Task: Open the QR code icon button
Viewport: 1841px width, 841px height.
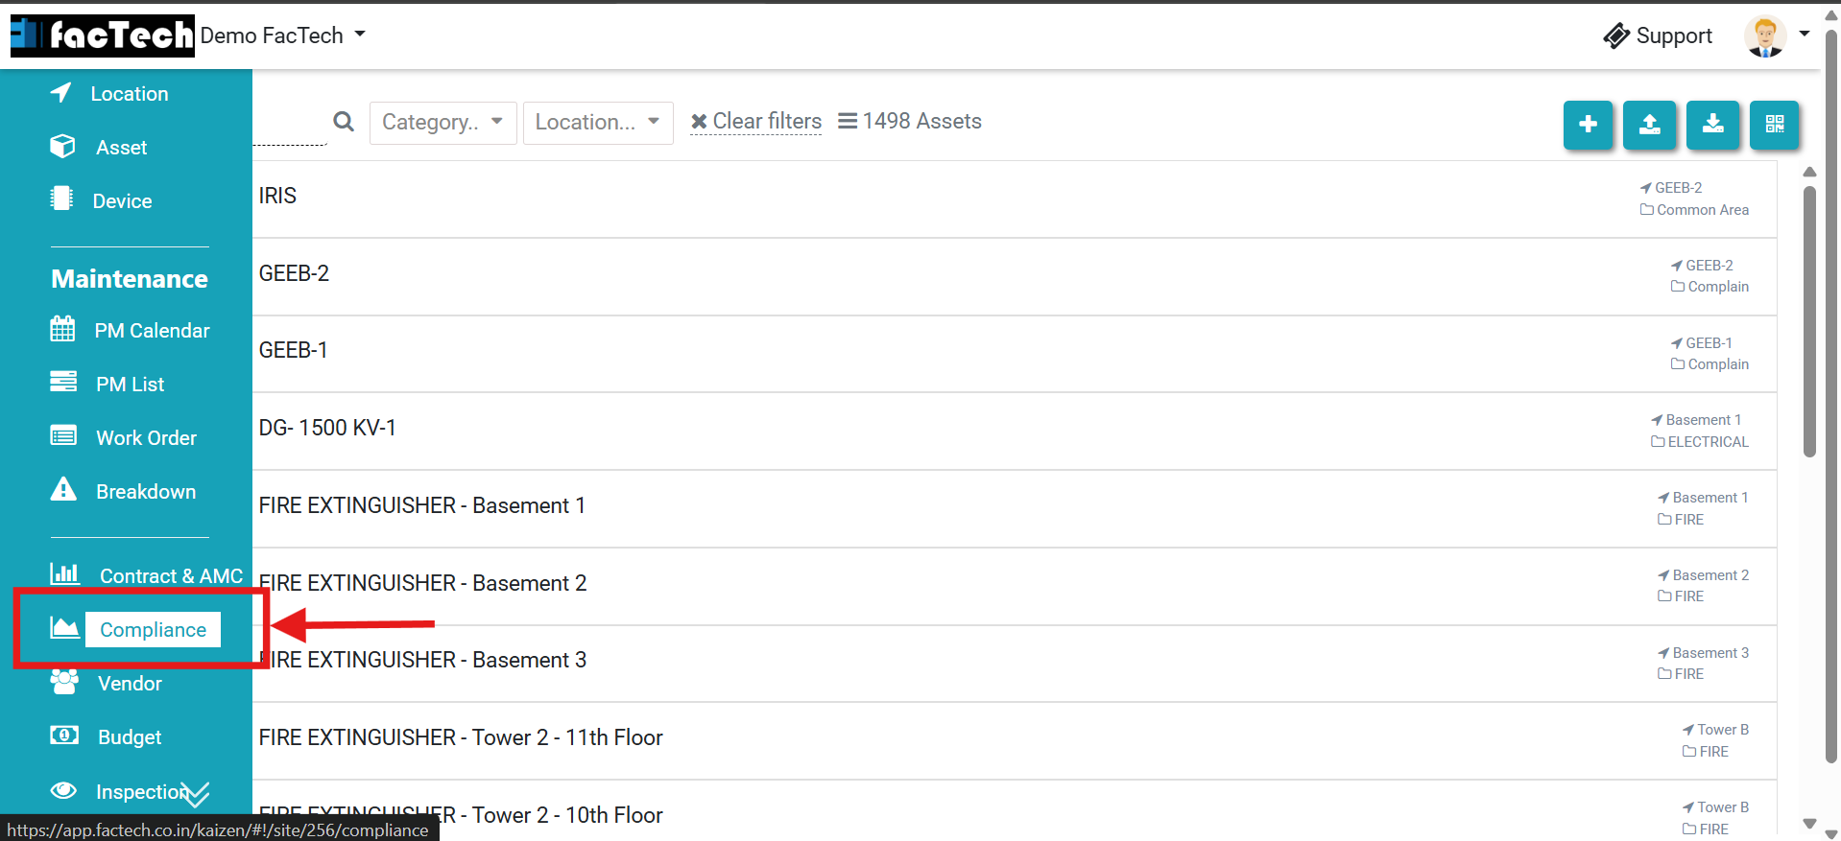Action: (x=1774, y=125)
